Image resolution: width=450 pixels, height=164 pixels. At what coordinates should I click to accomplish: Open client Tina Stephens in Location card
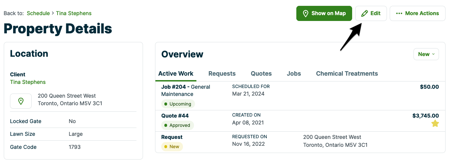tap(28, 82)
